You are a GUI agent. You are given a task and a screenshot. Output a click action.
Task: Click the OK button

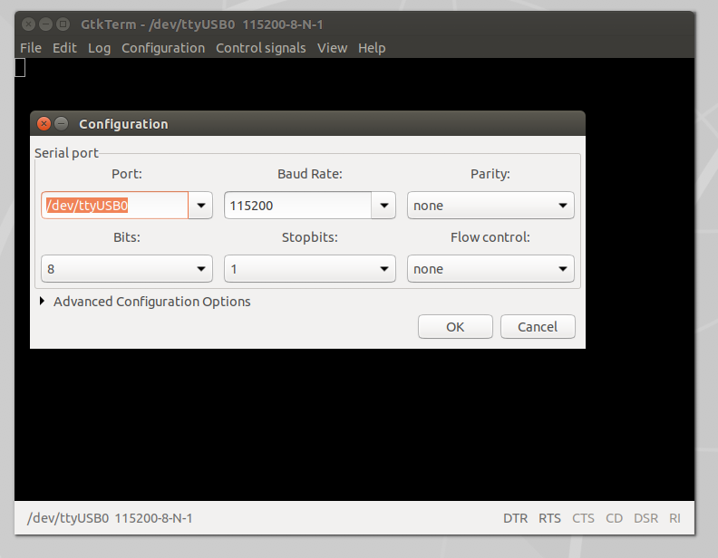click(x=455, y=327)
